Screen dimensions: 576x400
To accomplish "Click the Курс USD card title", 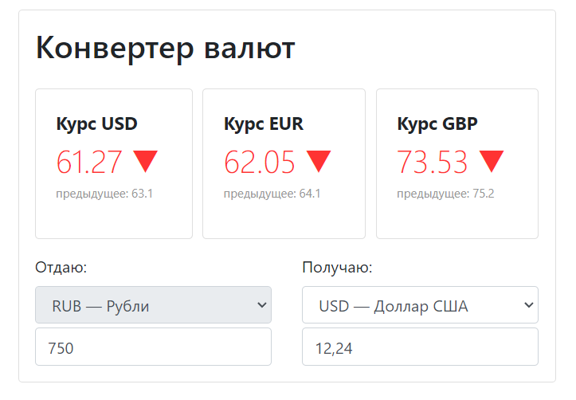I will [96, 124].
